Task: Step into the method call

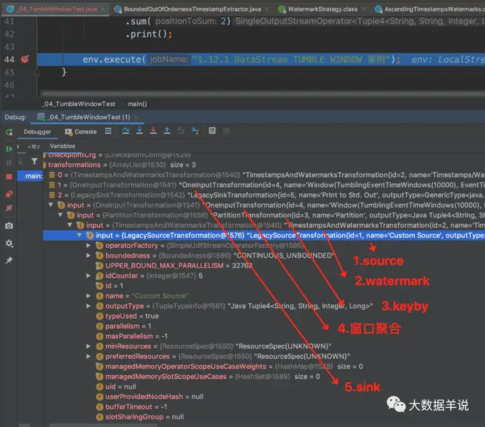Action: [x=139, y=131]
